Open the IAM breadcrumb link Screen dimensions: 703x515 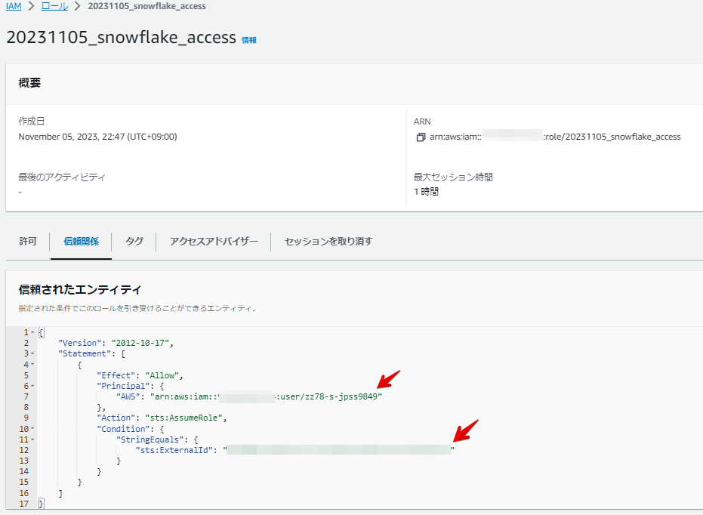pos(14,6)
